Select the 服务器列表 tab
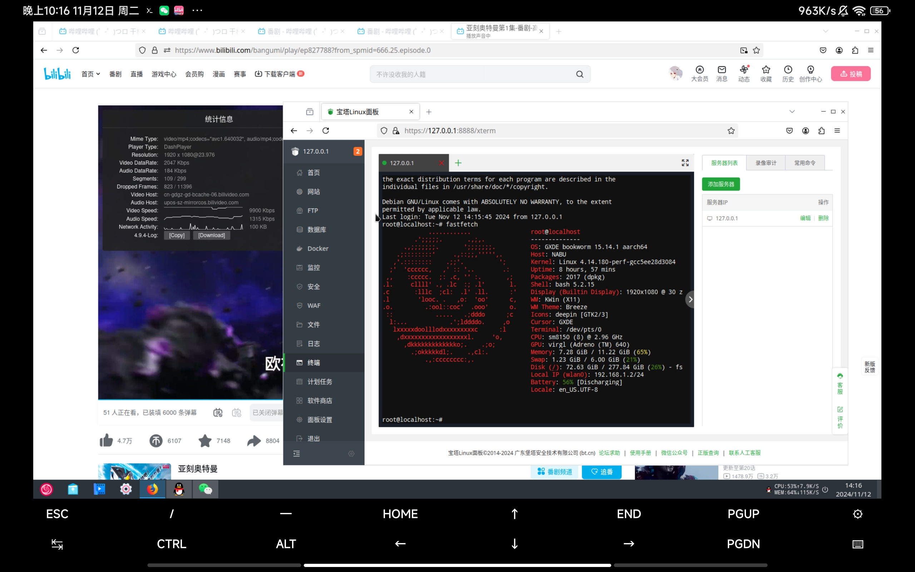 (724, 163)
